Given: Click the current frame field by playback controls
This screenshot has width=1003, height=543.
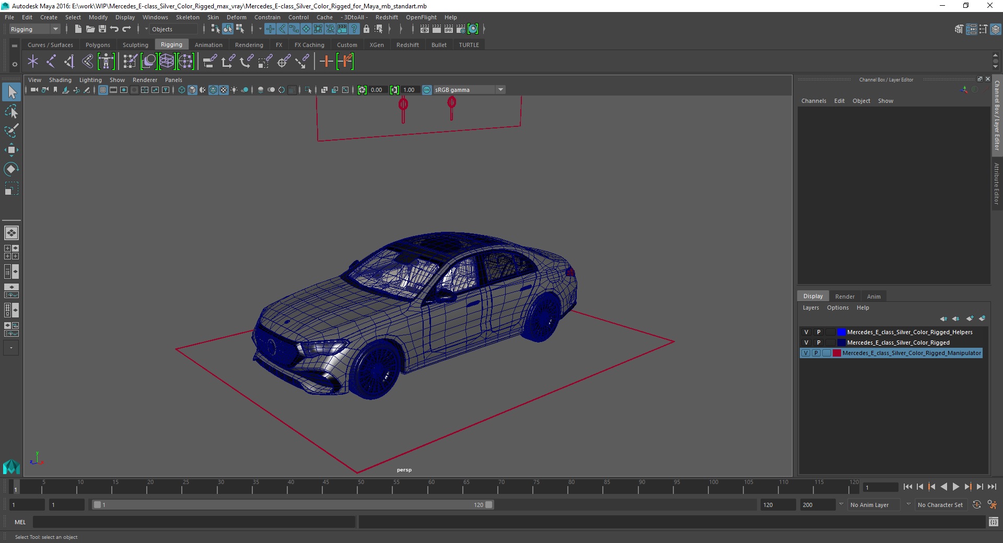Looking at the screenshot, I should tap(880, 488).
